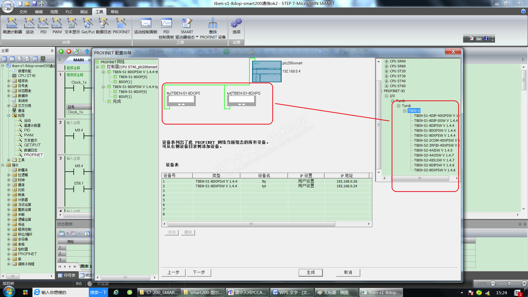
Task: Click the red Stop PLC button
Action: click(69, 51)
